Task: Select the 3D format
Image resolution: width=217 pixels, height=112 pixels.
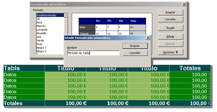Action: click(x=50, y=19)
